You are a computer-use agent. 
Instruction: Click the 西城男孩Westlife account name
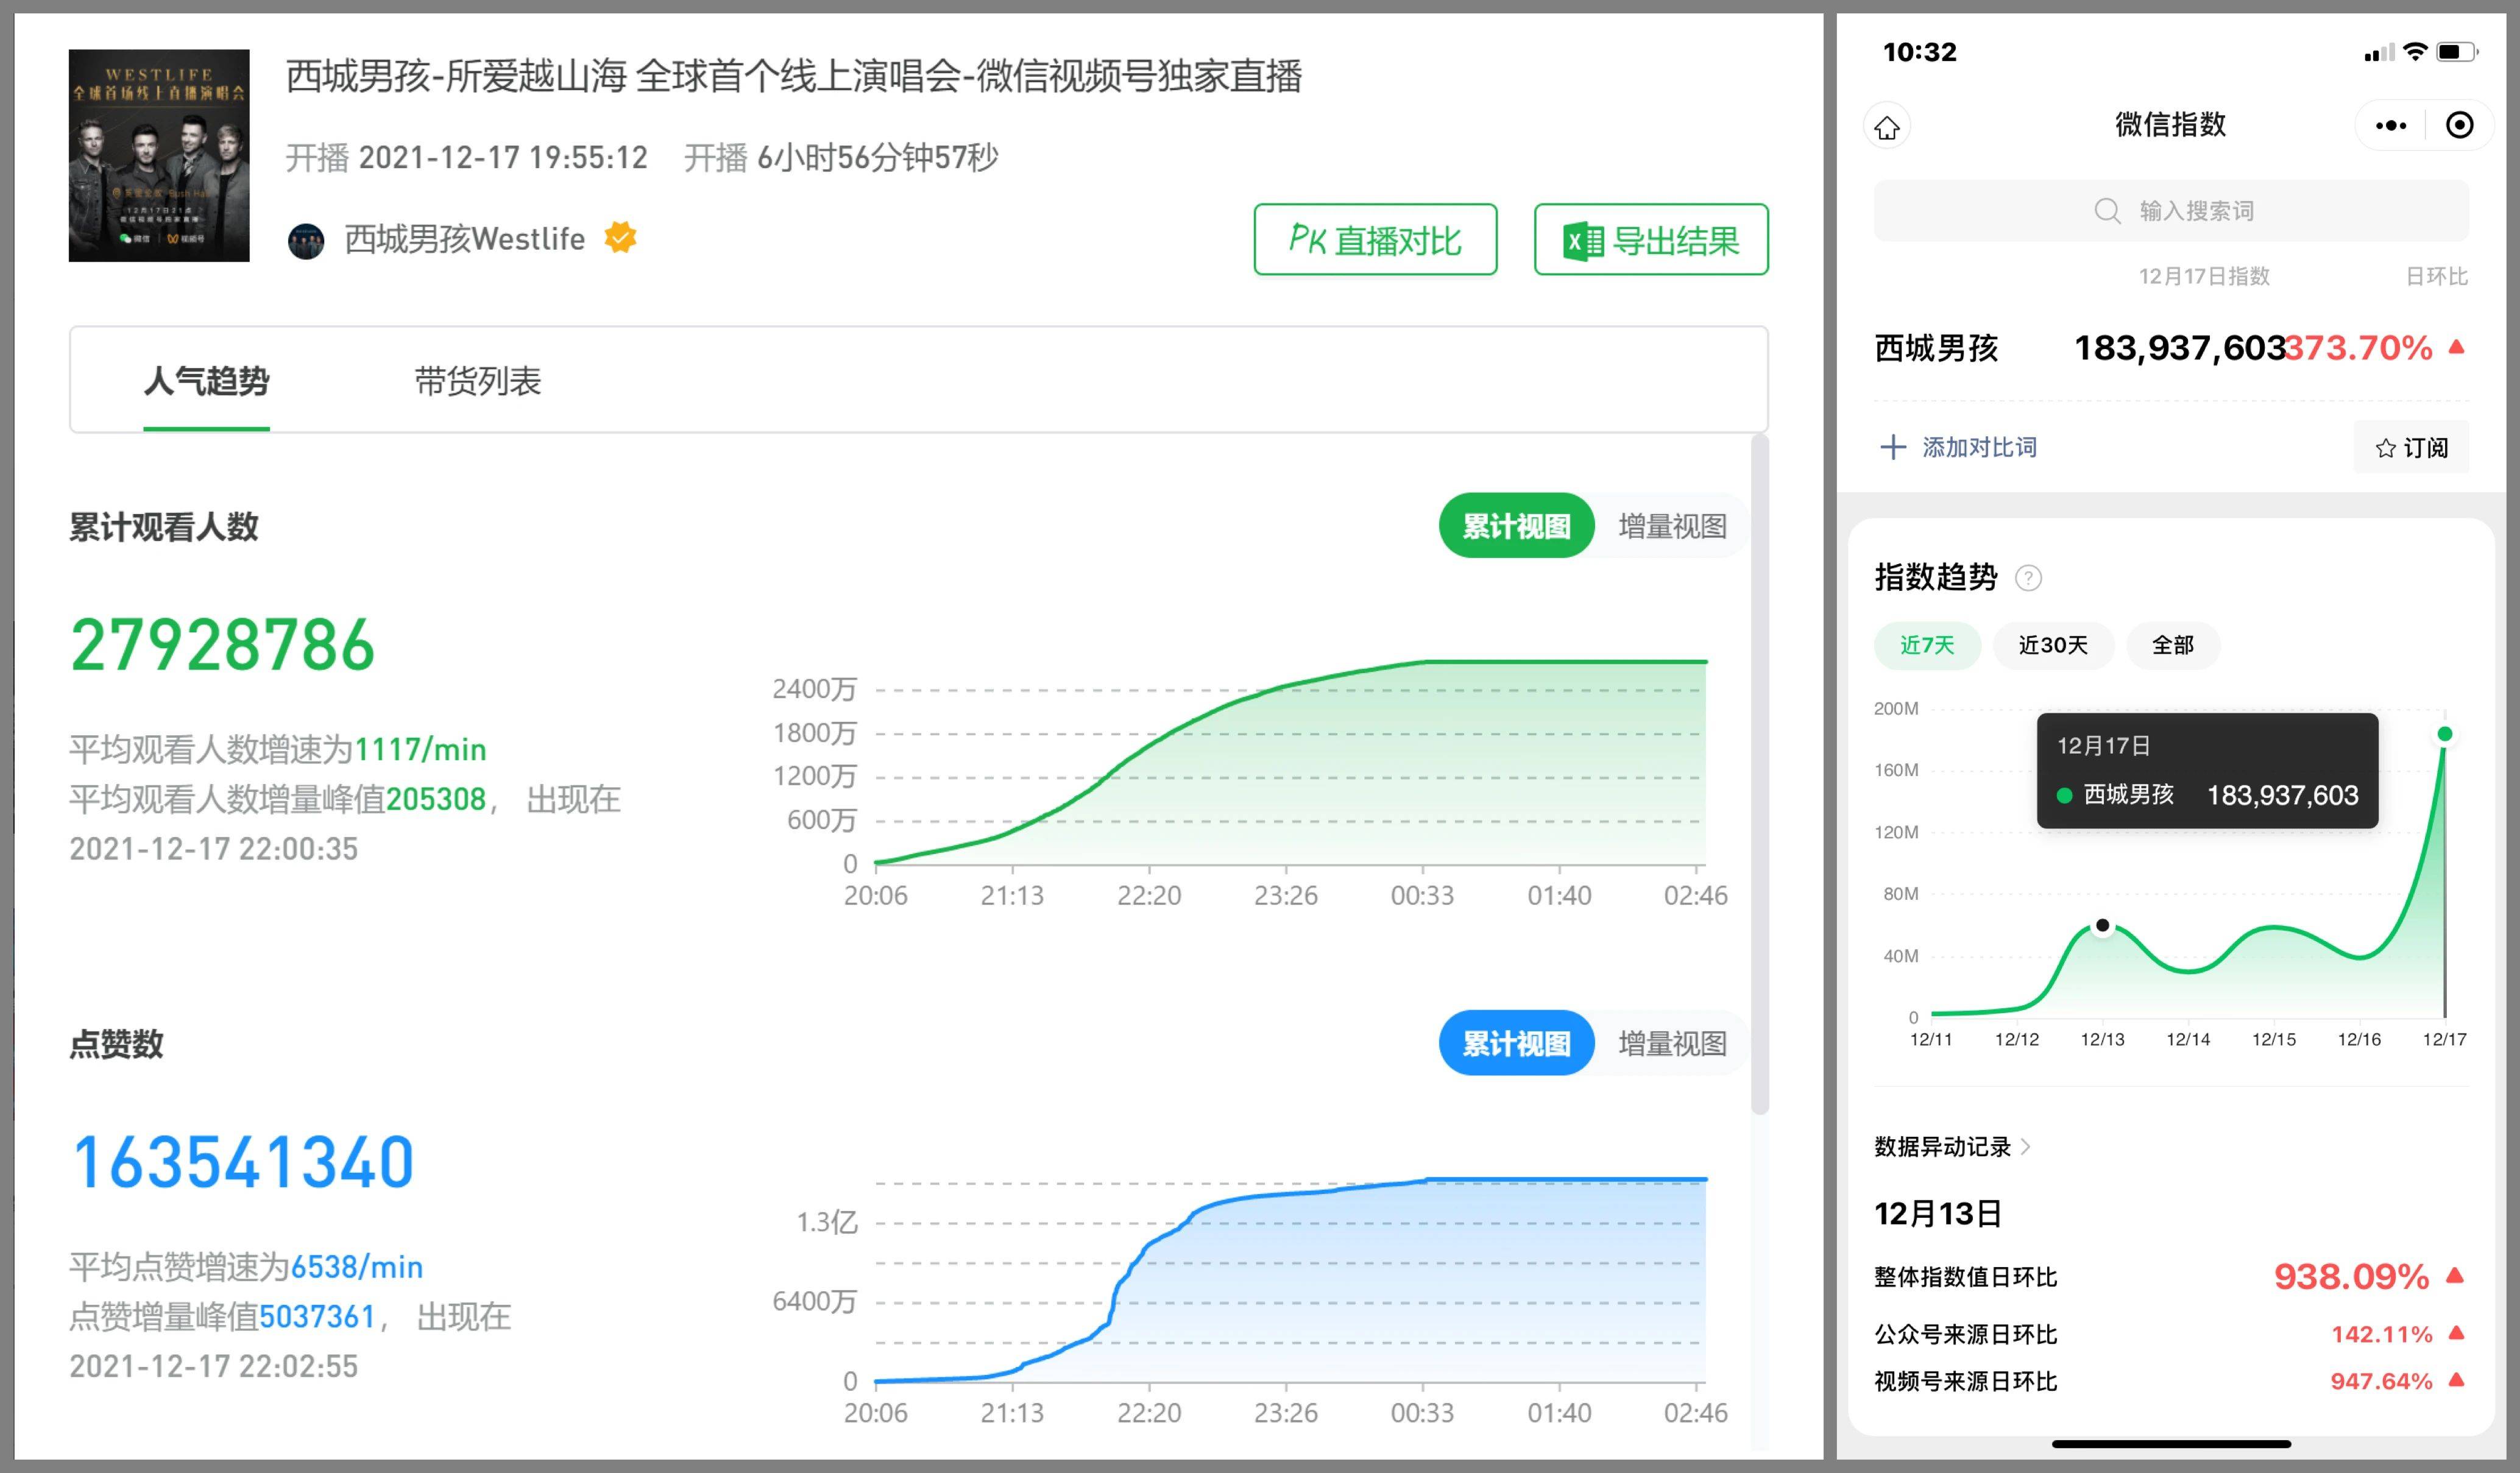click(465, 239)
